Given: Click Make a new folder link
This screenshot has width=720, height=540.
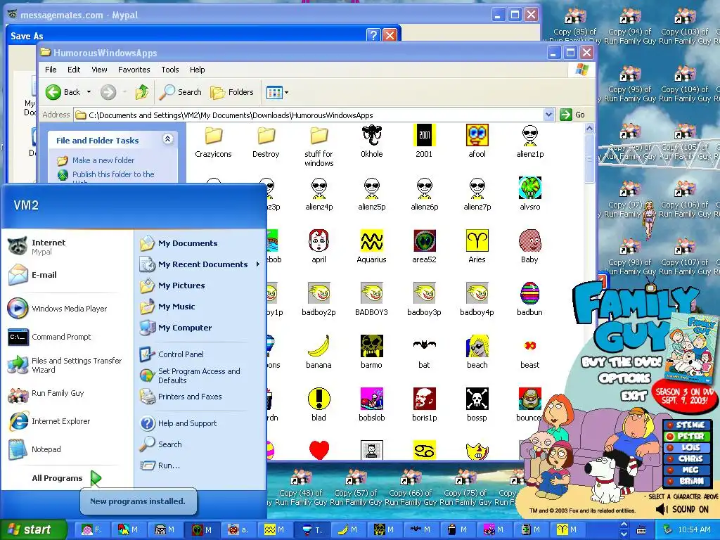Looking at the screenshot, I should (x=103, y=160).
